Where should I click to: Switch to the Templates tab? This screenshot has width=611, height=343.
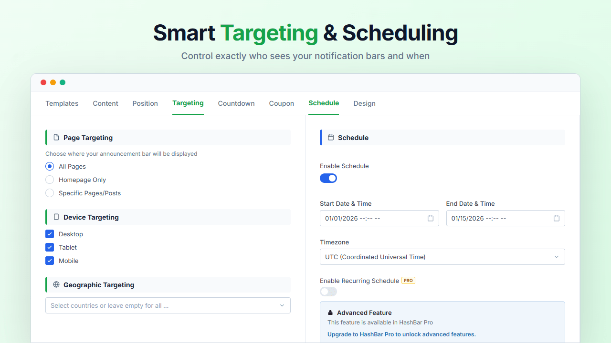pyautogui.click(x=62, y=103)
